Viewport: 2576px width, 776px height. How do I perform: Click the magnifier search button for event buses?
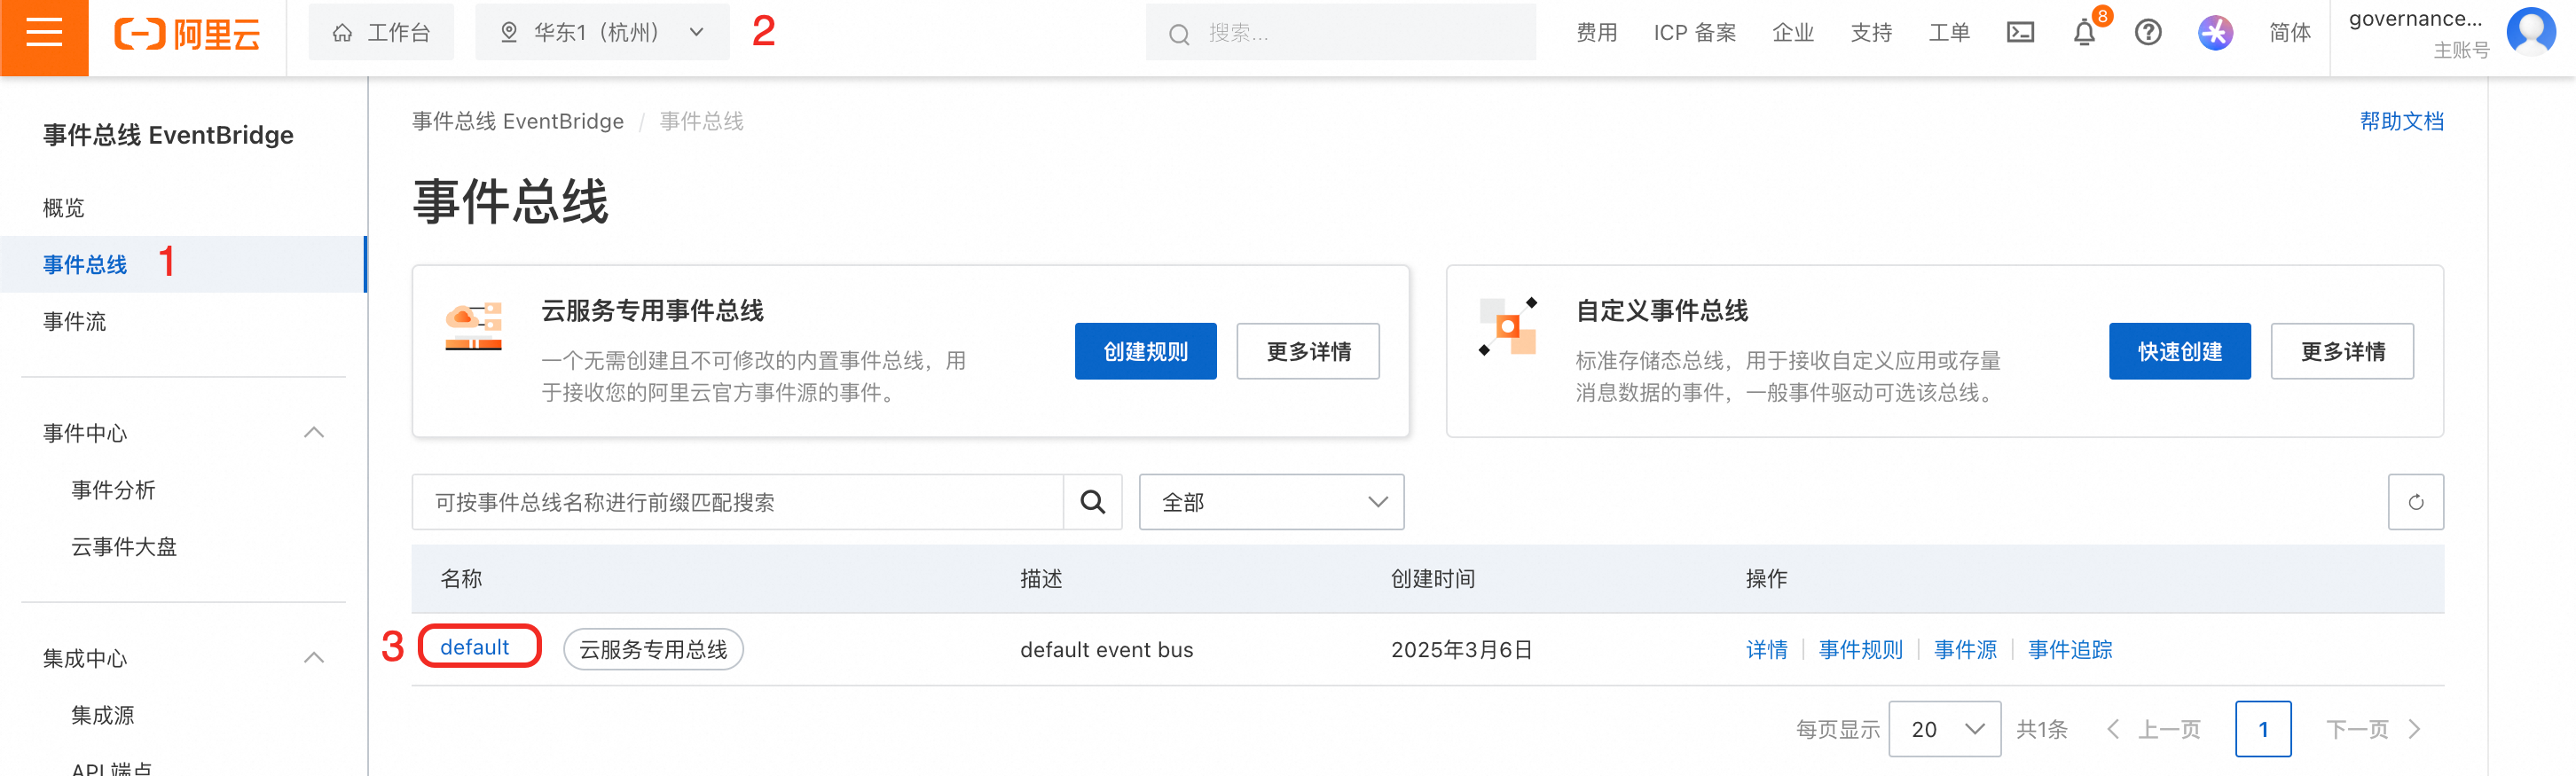1092,502
